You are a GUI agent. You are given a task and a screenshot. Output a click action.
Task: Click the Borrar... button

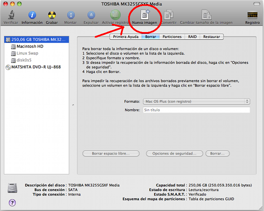pos(217,154)
